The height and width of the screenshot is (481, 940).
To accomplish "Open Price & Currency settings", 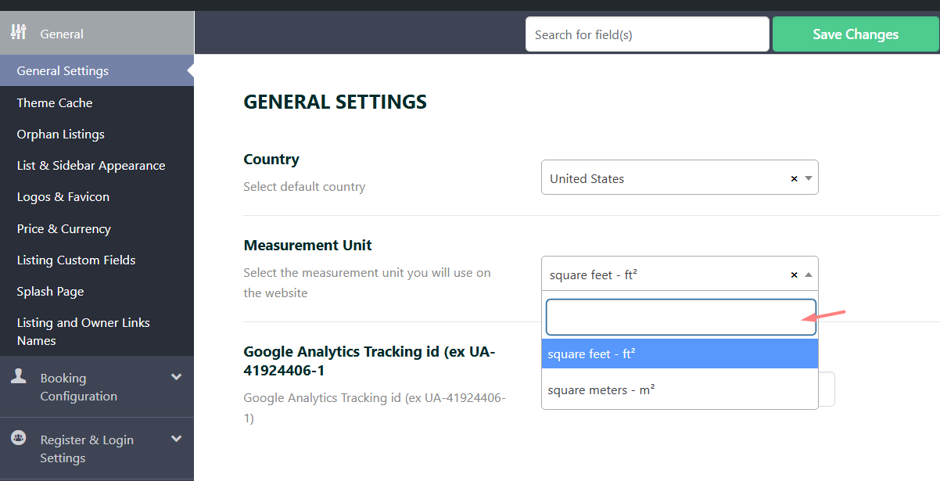I will point(64,228).
